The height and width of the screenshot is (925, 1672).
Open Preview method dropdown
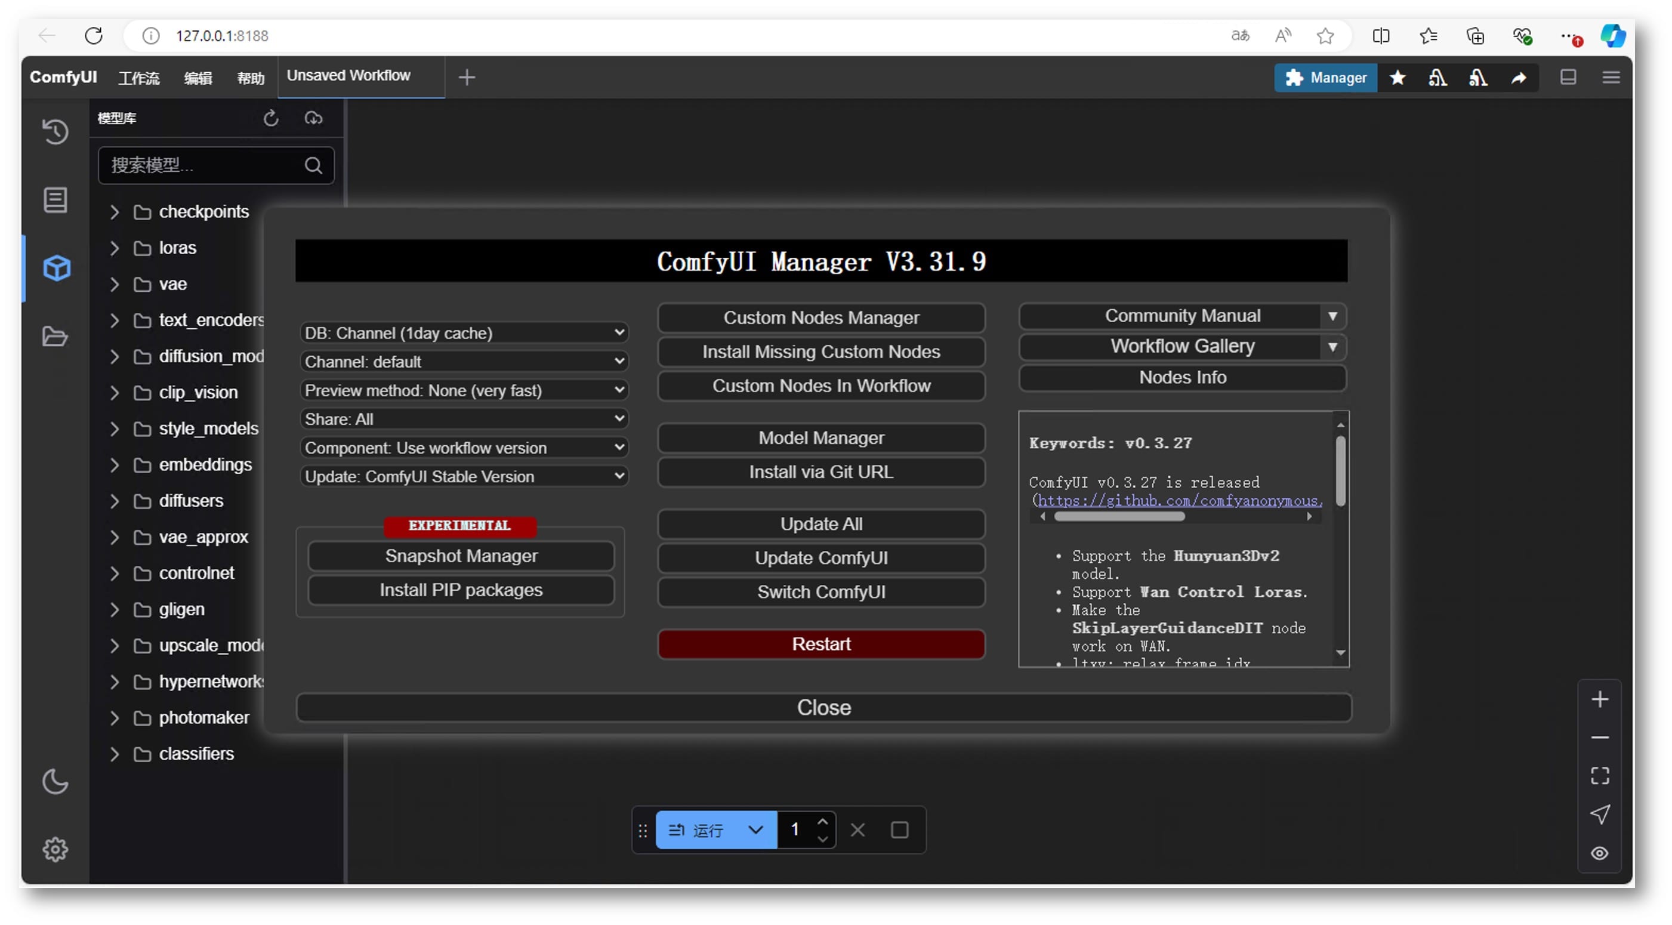464,390
